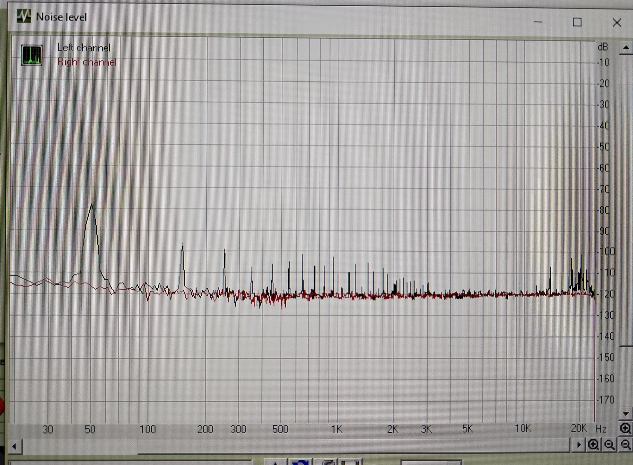Click the blue refresh arrows icon at the bottom

coord(300,462)
